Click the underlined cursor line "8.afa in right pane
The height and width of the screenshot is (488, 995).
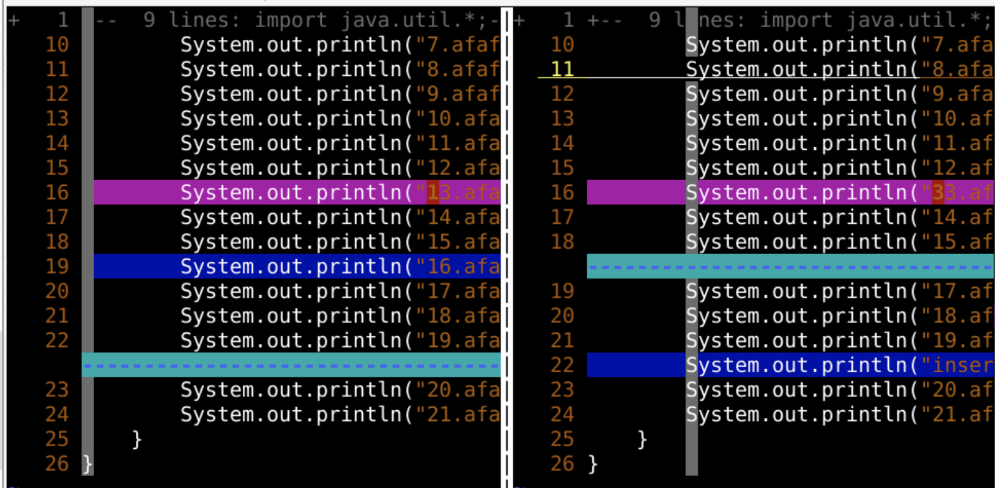coord(839,70)
